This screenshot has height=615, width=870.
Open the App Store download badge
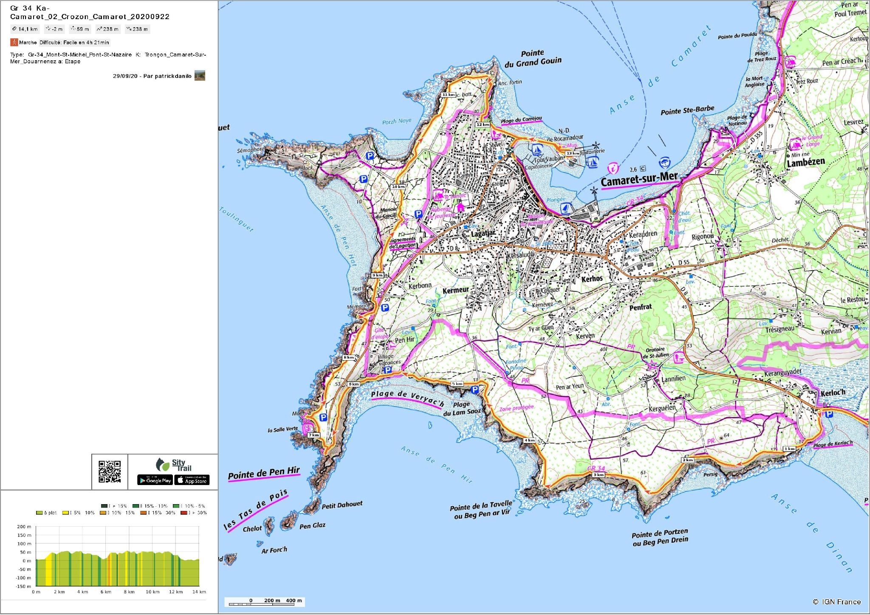192,480
